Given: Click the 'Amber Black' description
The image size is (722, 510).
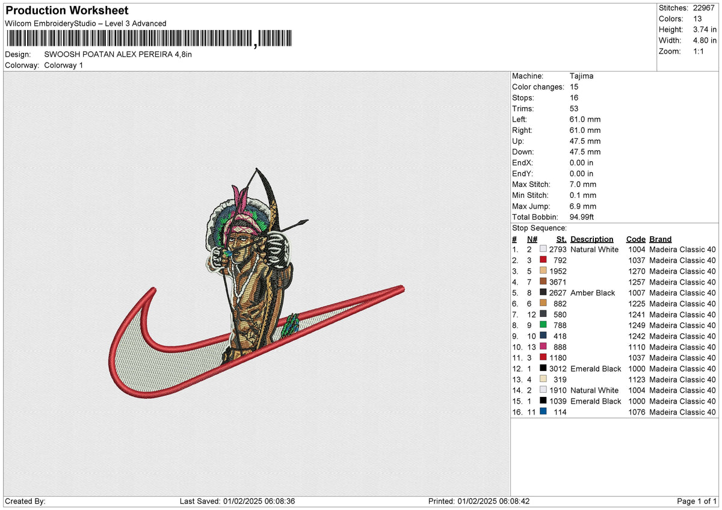Looking at the screenshot, I should click(x=593, y=293).
